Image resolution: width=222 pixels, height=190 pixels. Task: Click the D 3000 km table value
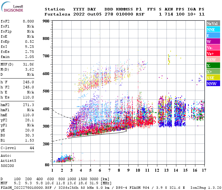94,179
